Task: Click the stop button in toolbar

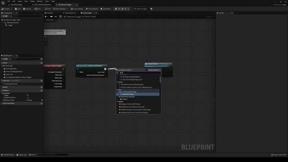Action: (x=122, y=9)
